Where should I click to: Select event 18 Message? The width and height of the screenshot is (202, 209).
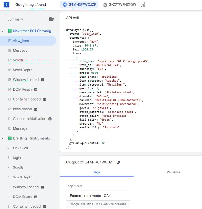(28, 50)
